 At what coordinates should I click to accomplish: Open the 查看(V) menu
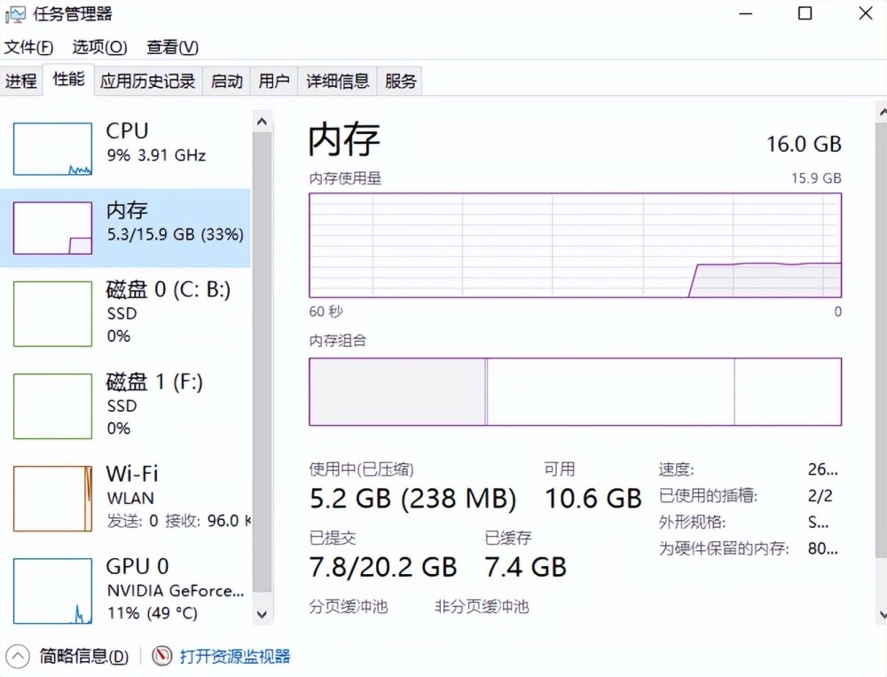(x=172, y=47)
